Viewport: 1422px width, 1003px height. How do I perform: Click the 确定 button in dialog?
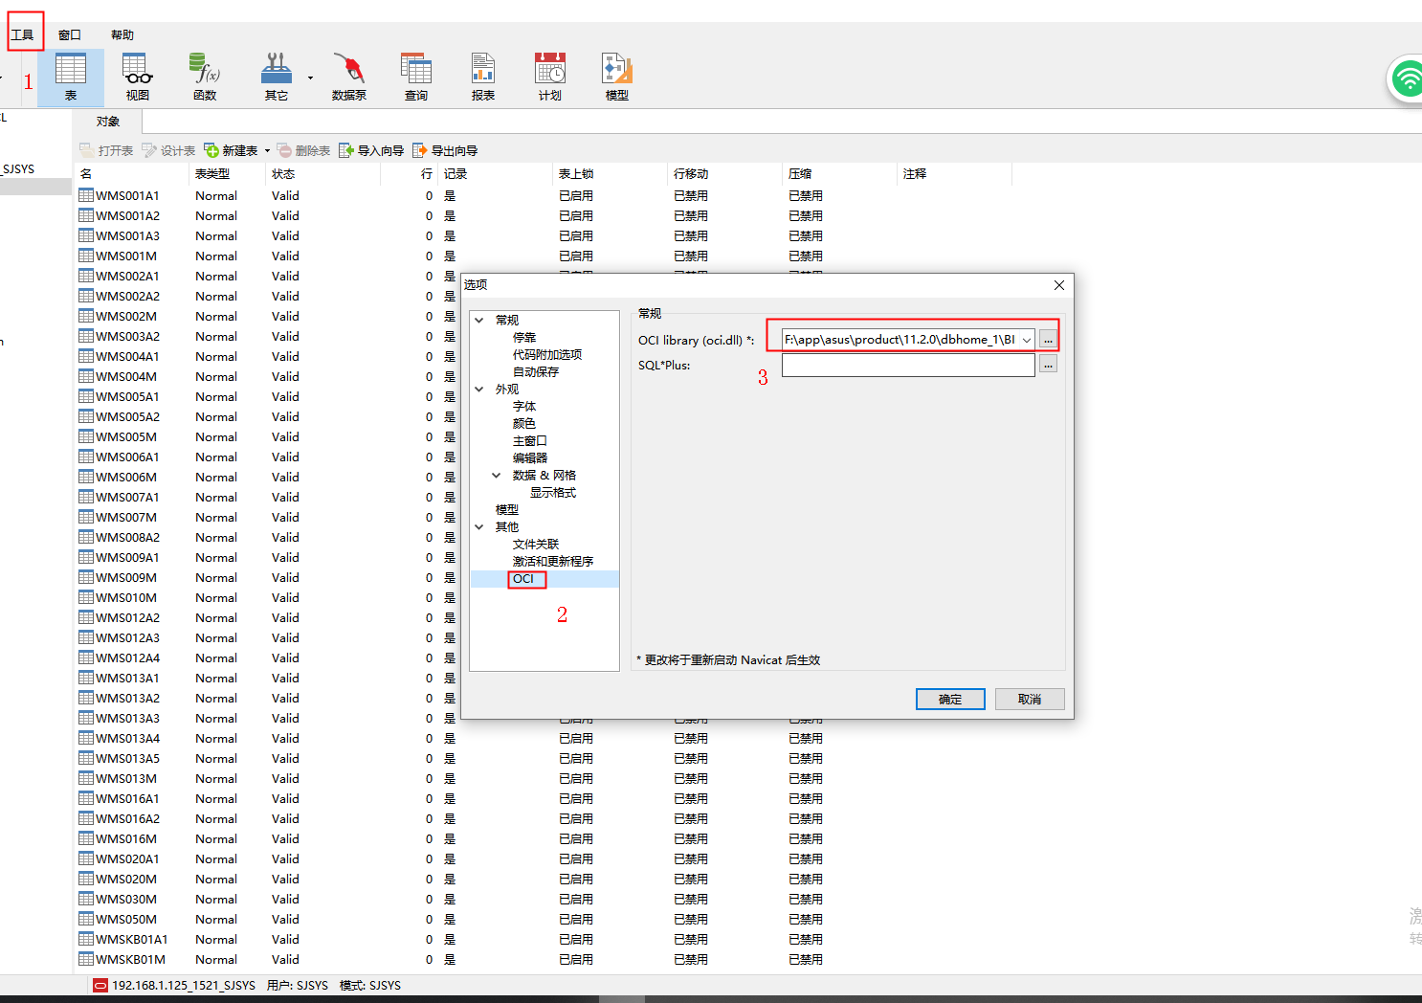pyautogui.click(x=949, y=699)
